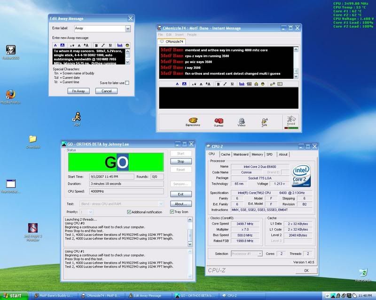376x300 pixels.
Task: Switch to Buddy List taskbar button
Action: click(54, 296)
